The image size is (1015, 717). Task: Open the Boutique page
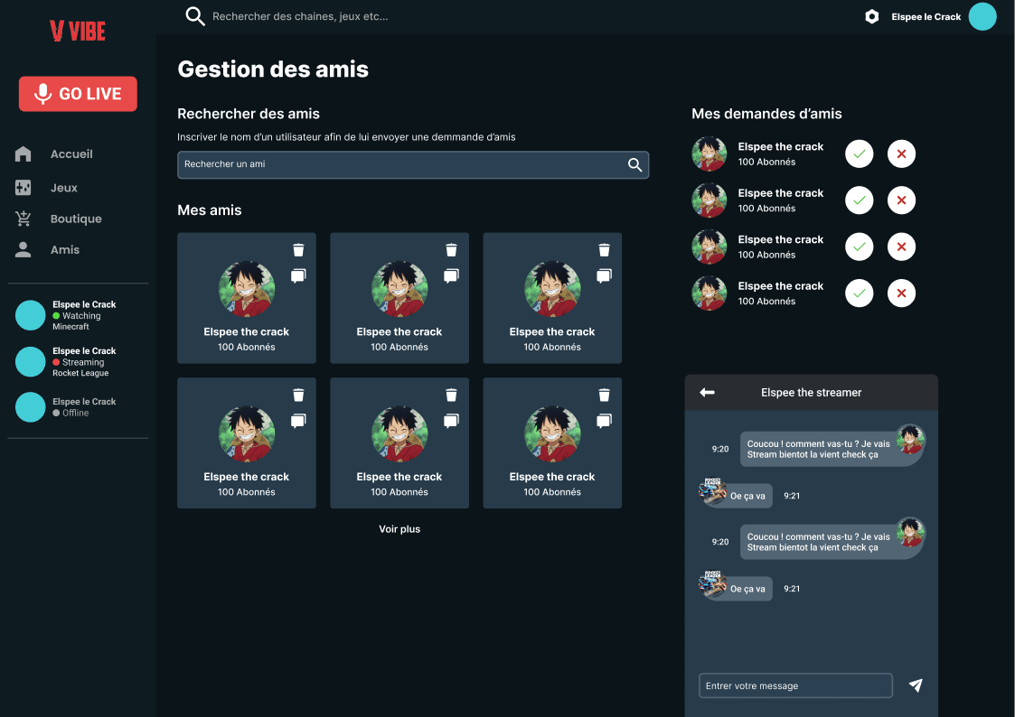coord(58,219)
